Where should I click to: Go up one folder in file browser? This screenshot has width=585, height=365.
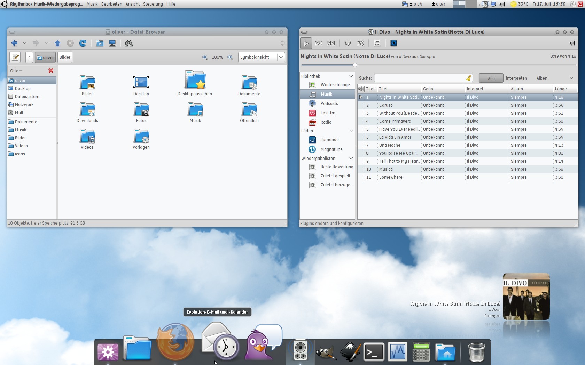click(57, 43)
